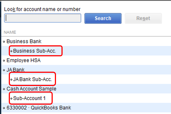Select the Employee HSA account
Screen dimensions: 171x114
pos(23,60)
